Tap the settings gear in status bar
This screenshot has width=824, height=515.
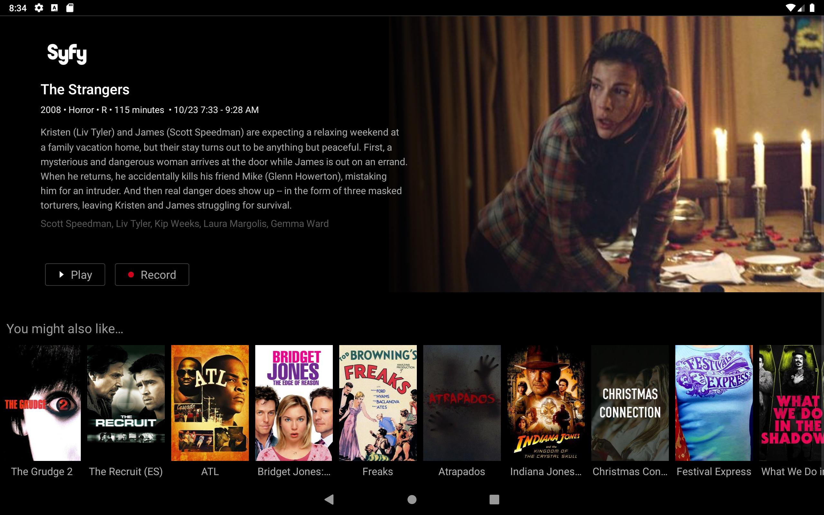39,8
